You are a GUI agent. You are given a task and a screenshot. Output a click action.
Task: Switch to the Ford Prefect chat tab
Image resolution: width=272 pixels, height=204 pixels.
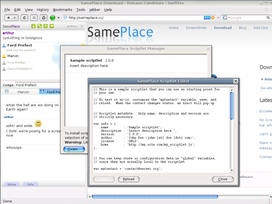(50, 92)
